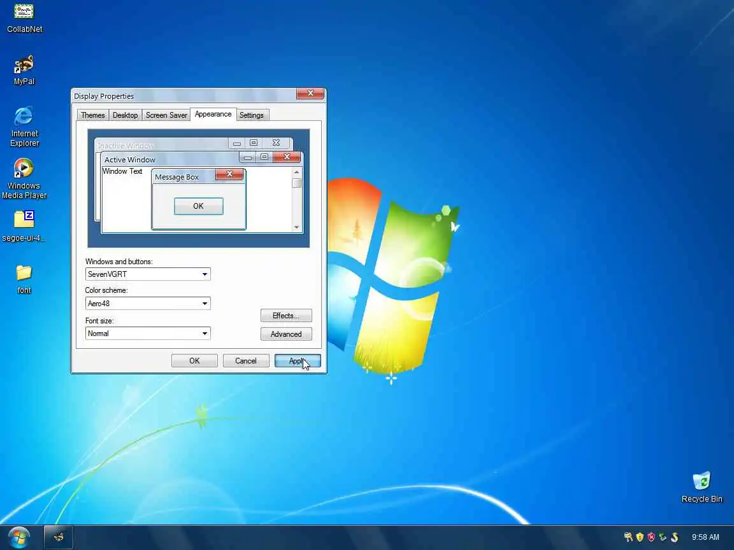The width and height of the screenshot is (734, 550).
Task: Select the Recycle Bin icon
Action: [x=702, y=488]
